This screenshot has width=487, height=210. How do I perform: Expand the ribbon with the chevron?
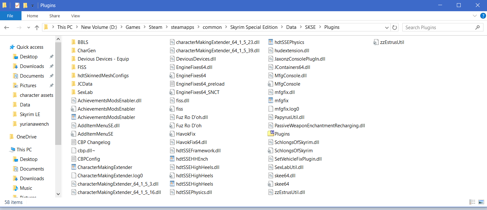click(475, 16)
